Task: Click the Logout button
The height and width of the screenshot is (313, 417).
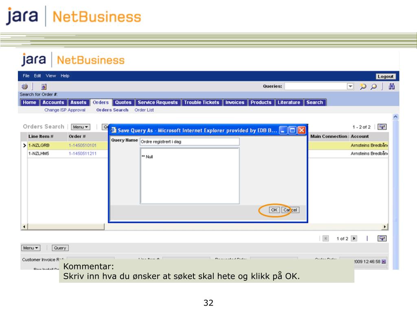Action: [x=385, y=76]
